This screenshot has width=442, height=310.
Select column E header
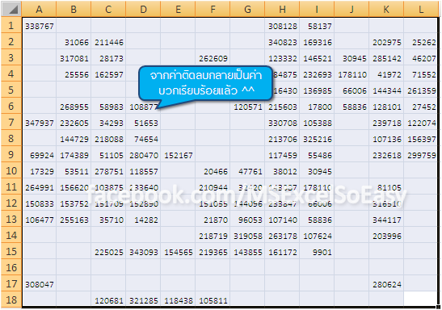(x=178, y=10)
